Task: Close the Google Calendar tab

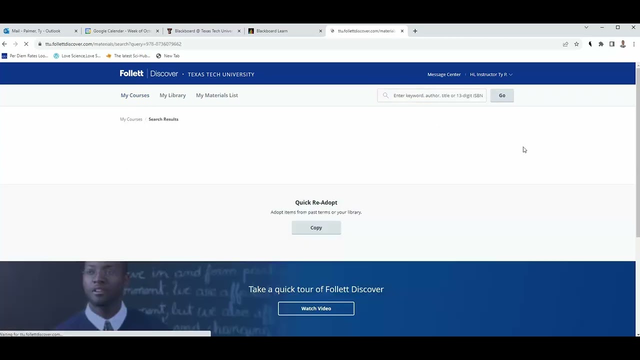Action: [157, 31]
